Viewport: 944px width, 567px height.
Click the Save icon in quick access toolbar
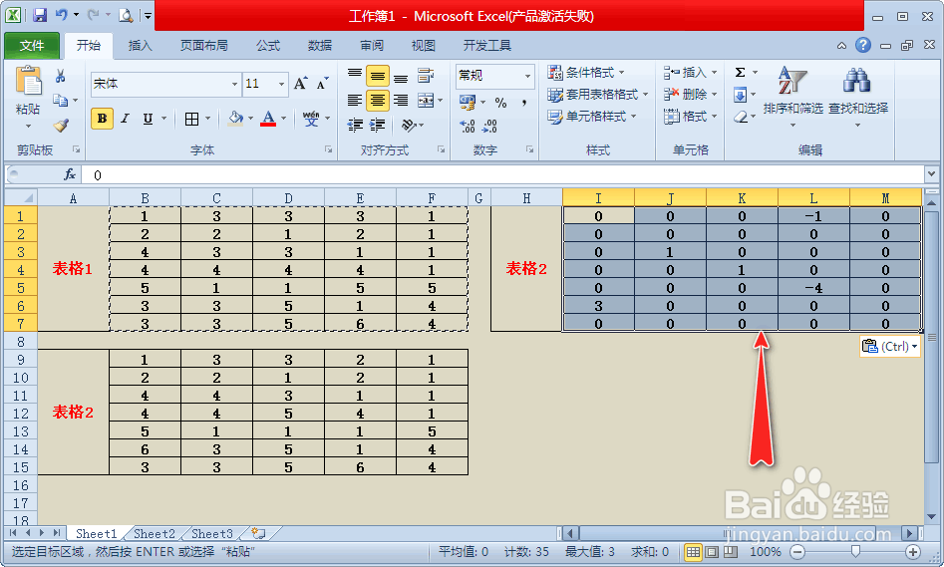40,15
